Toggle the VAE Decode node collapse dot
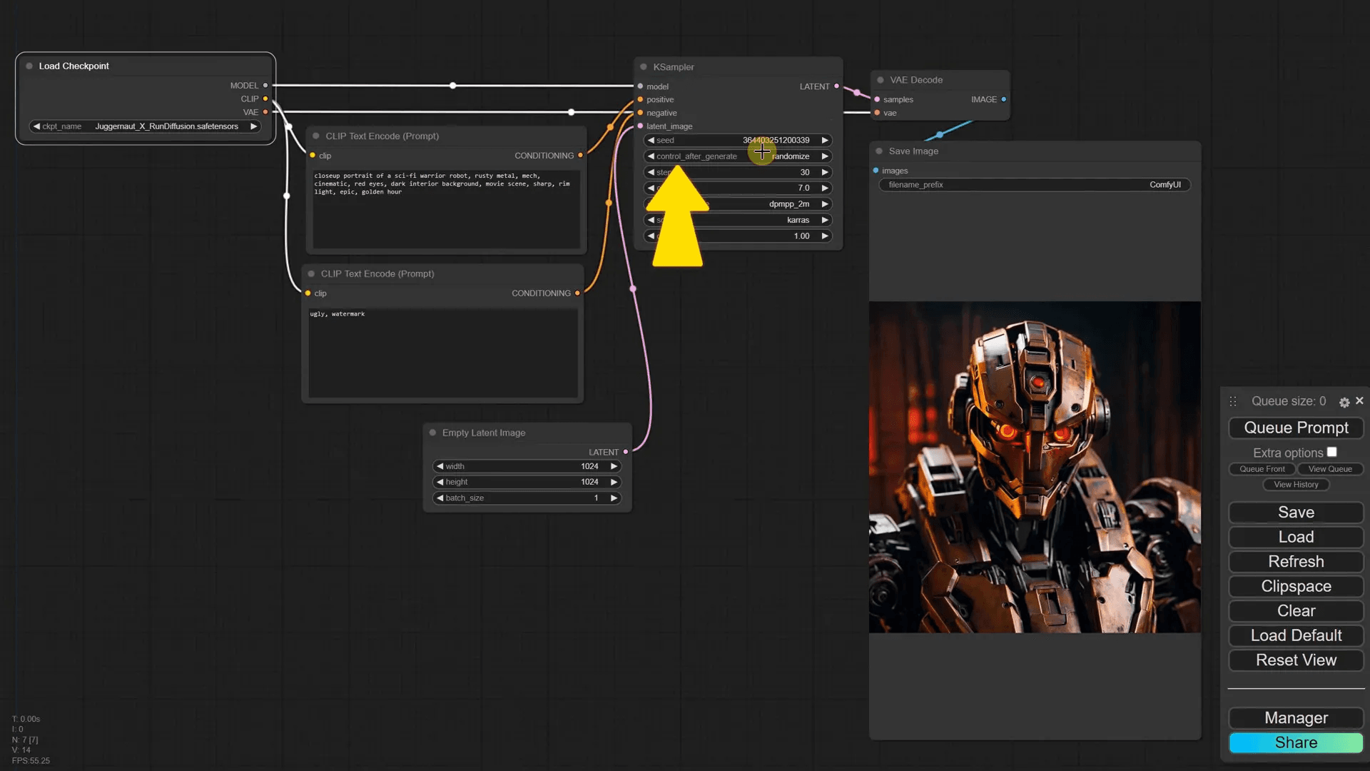The image size is (1370, 771). pyautogui.click(x=881, y=80)
